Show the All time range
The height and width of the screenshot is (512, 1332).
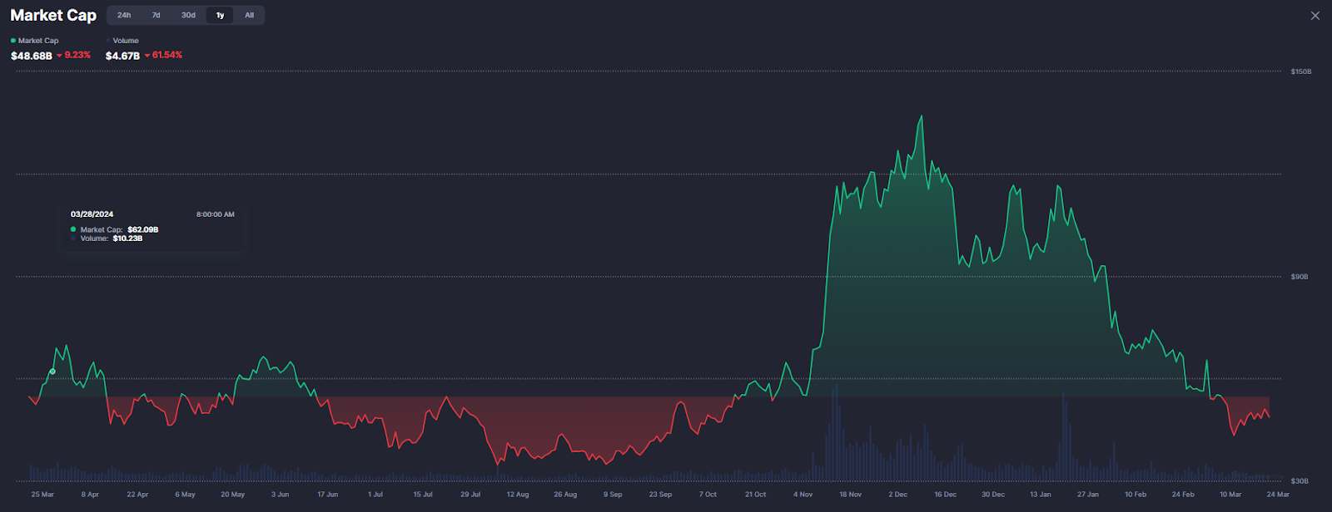tap(249, 15)
